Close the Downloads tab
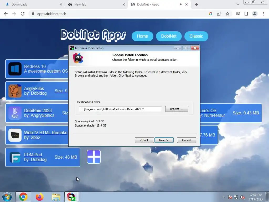Screen dimensions: 269x202 [x=61, y=4]
